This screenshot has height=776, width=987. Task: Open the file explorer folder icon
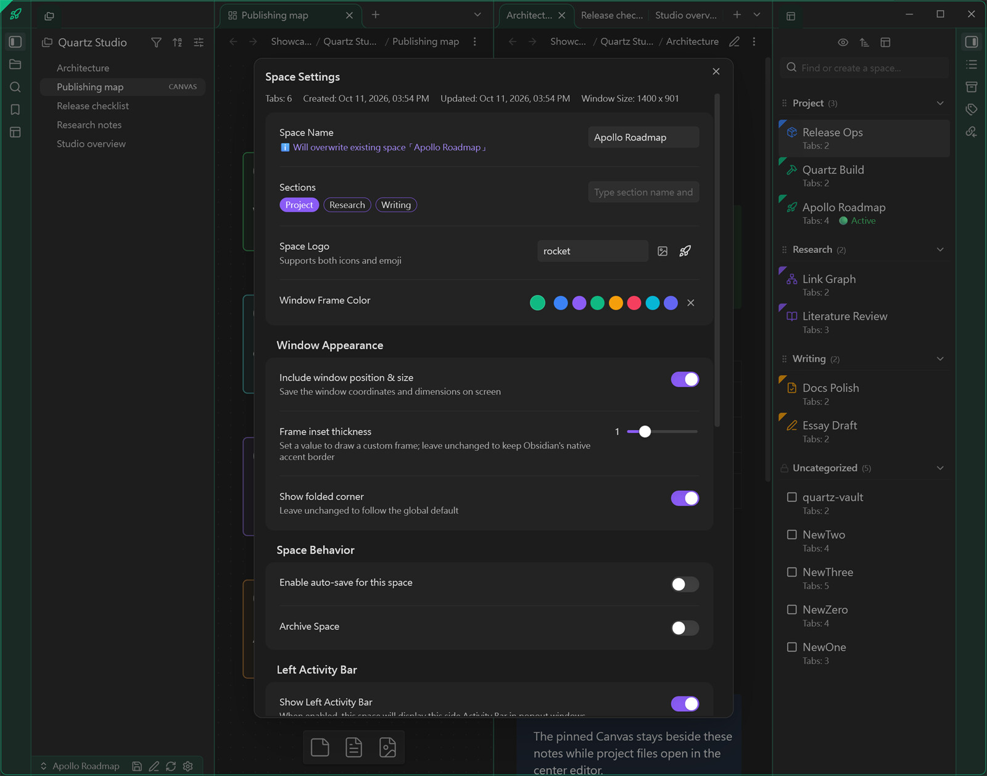pyautogui.click(x=15, y=64)
